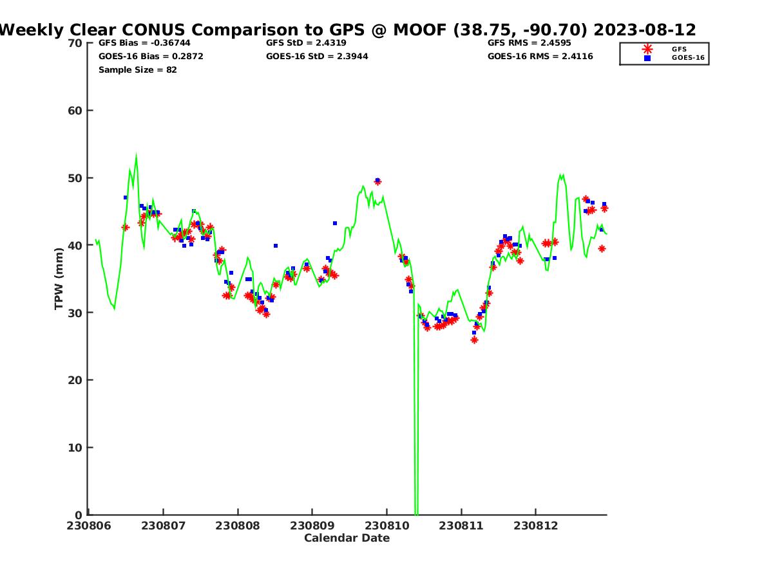The width and height of the screenshot is (773, 579).
Task: Click the 230806 x-axis tick label
Action: [88, 526]
